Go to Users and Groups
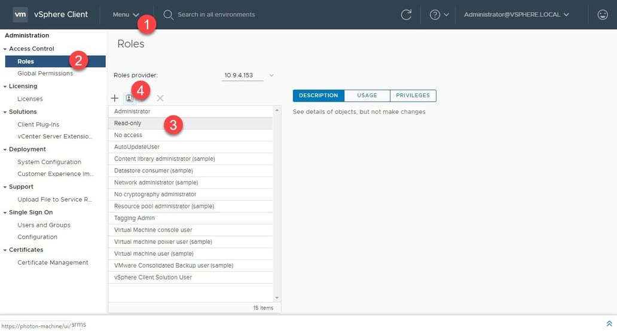The height and width of the screenshot is (331, 617). pos(44,225)
